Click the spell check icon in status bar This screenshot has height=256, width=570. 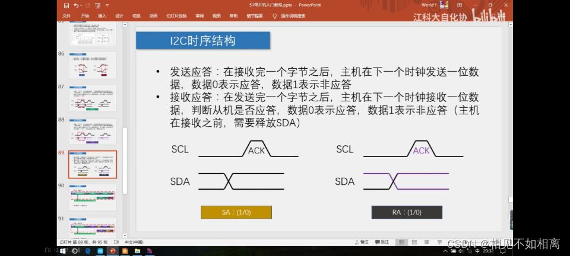click(116, 242)
